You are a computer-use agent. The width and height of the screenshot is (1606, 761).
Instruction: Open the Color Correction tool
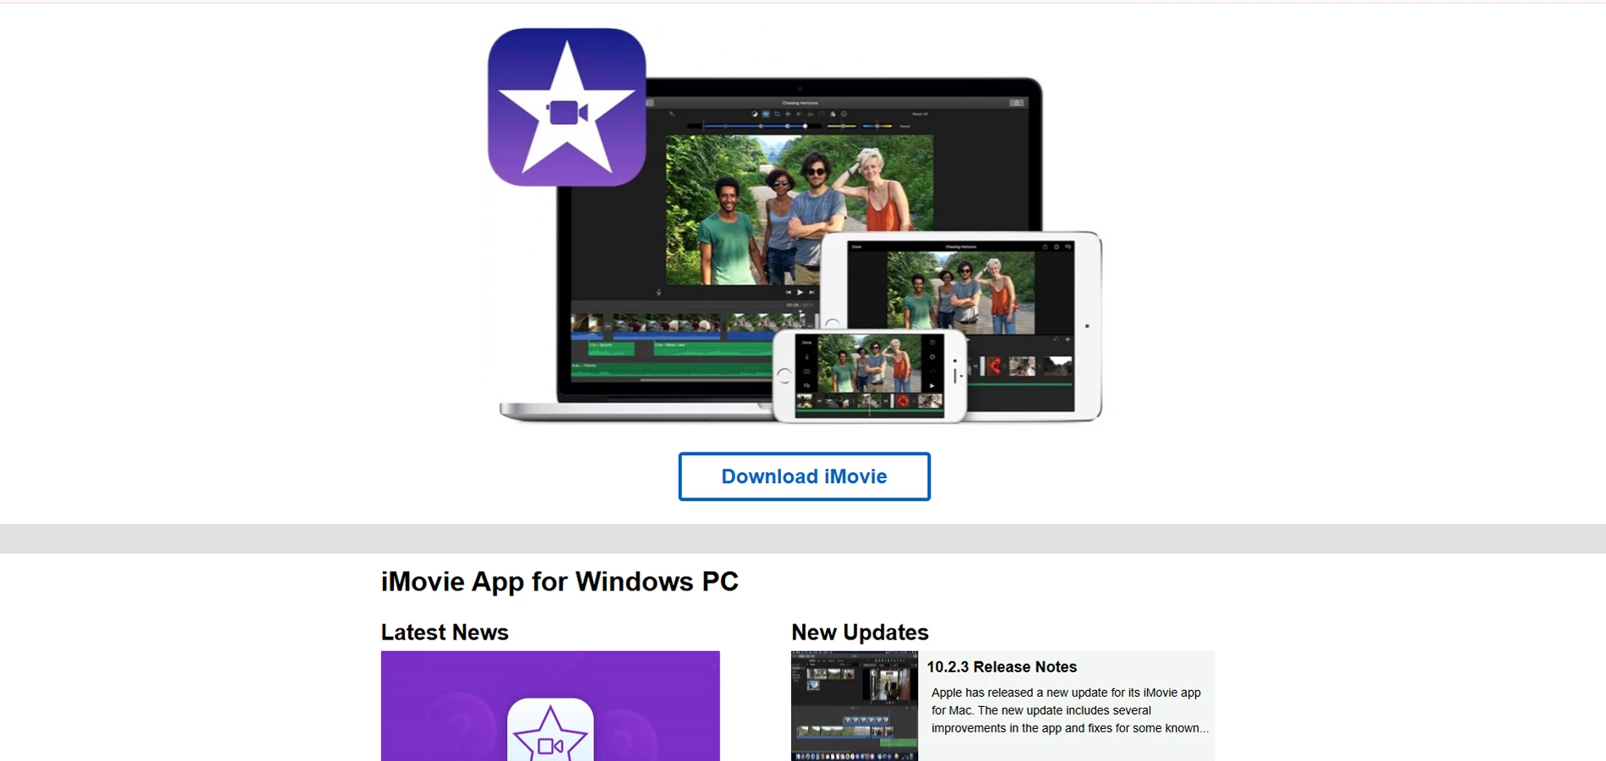[x=766, y=113]
